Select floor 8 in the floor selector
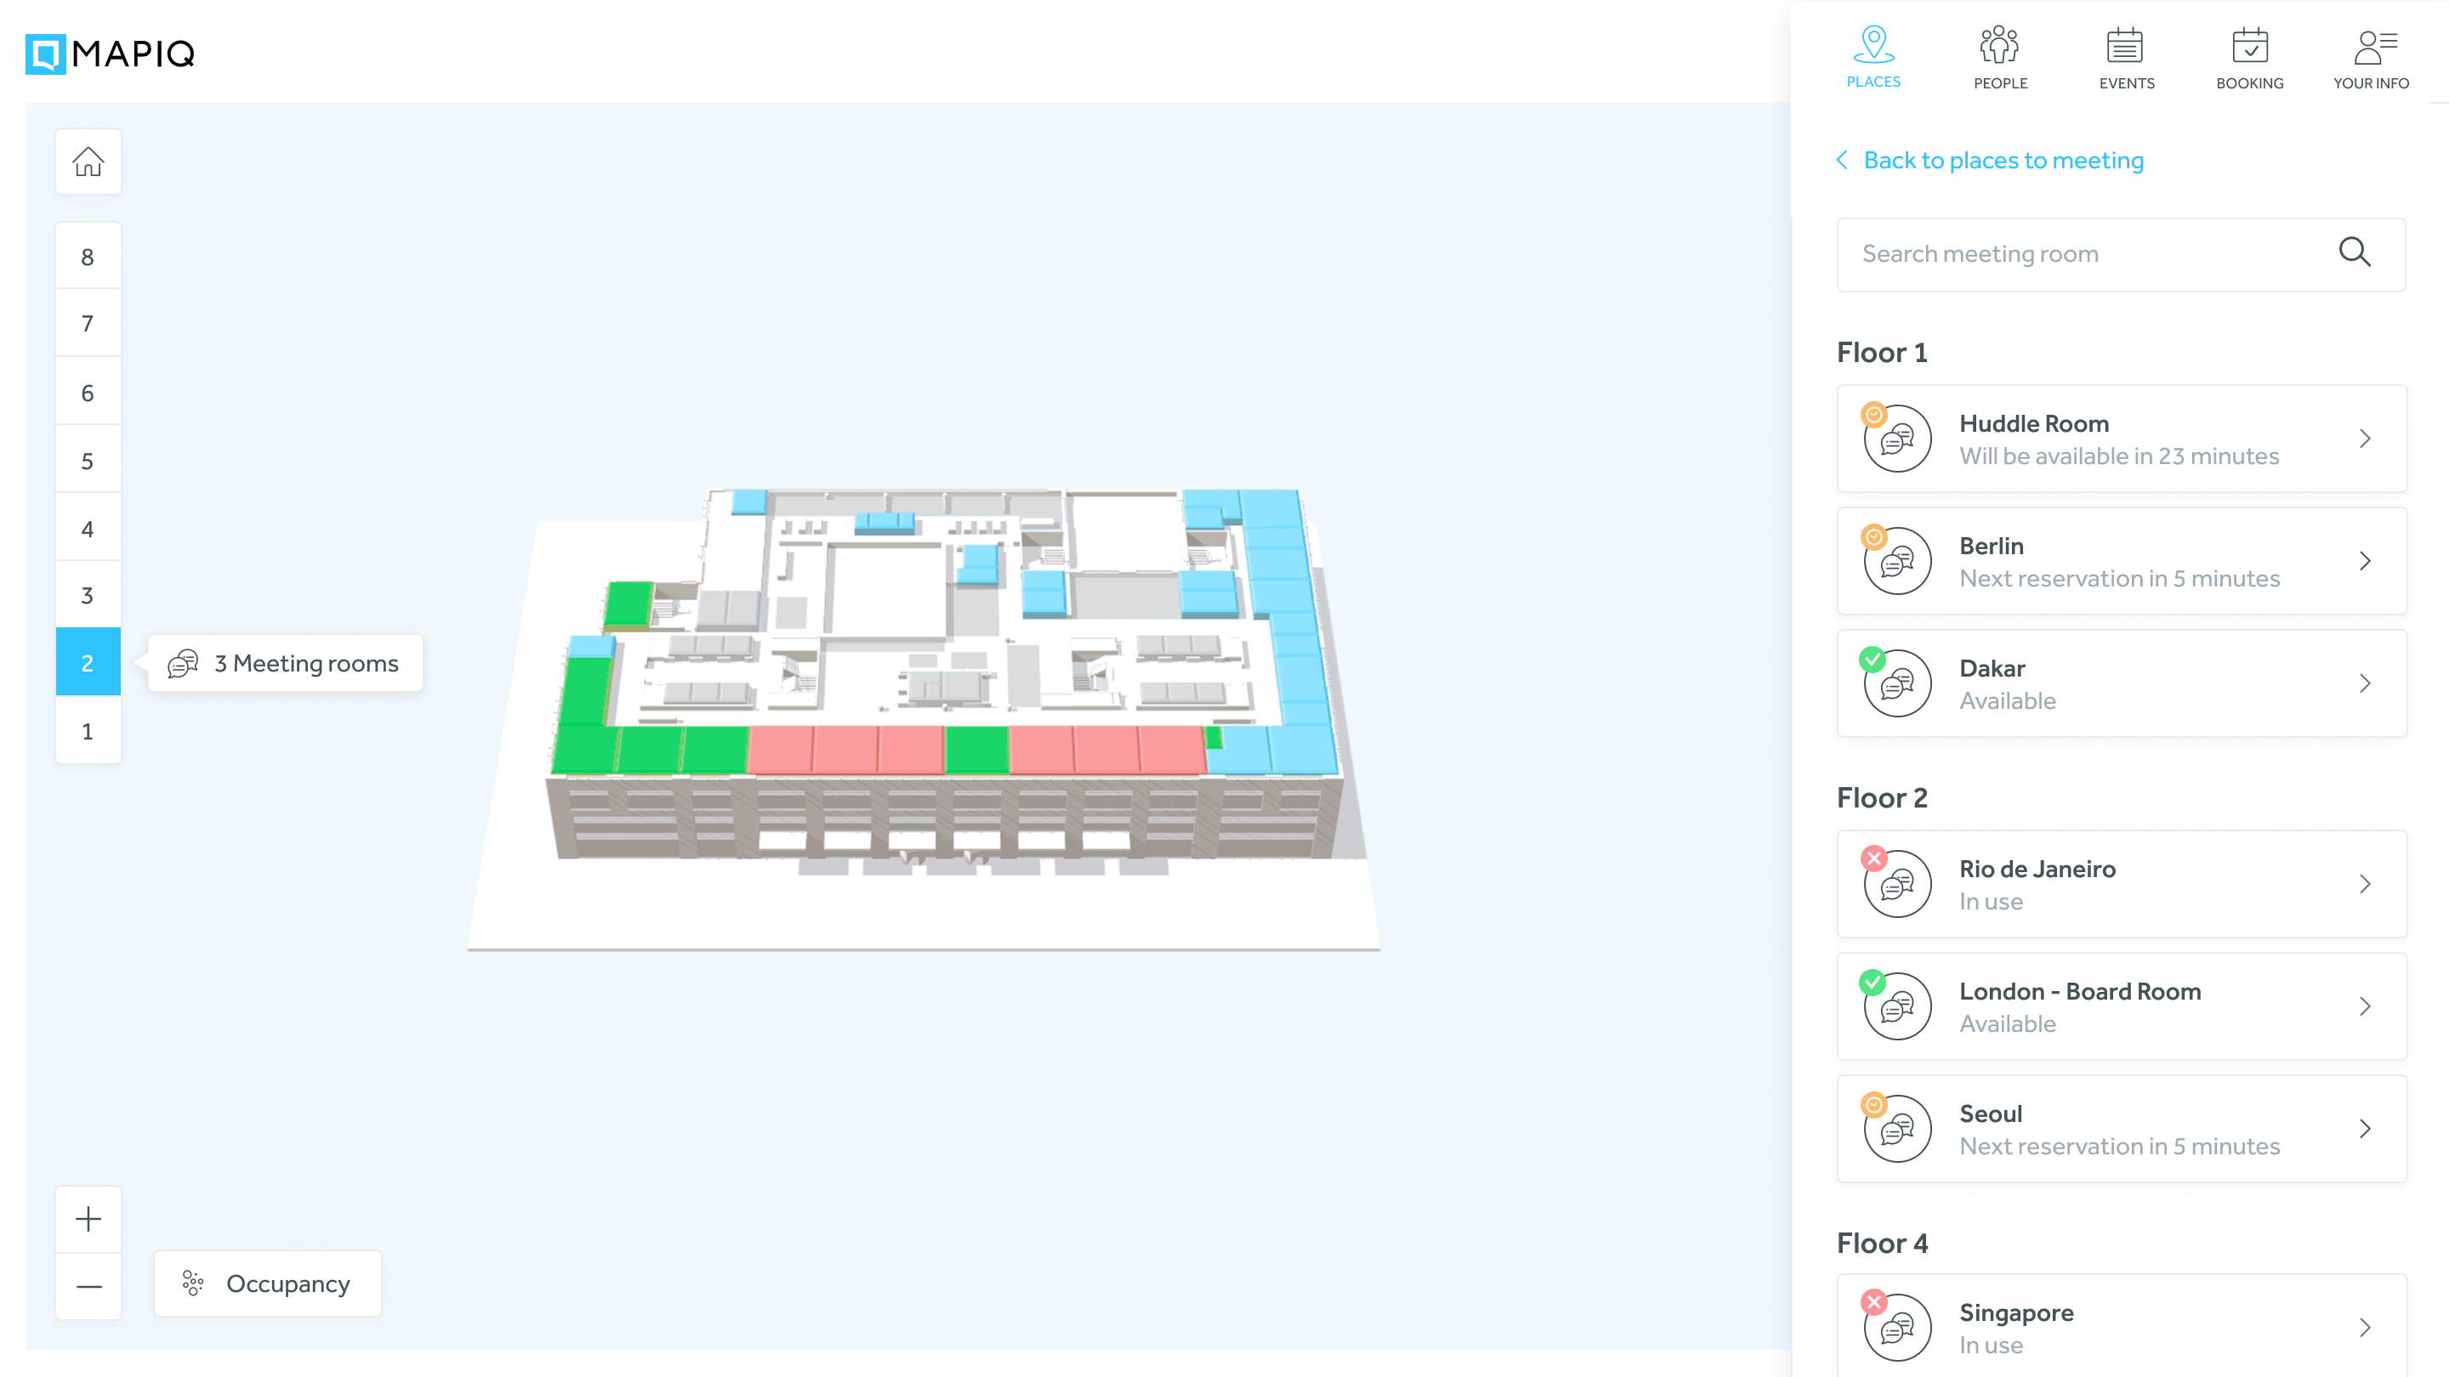Image resolution: width=2449 pixels, height=1377 pixels. [88, 257]
